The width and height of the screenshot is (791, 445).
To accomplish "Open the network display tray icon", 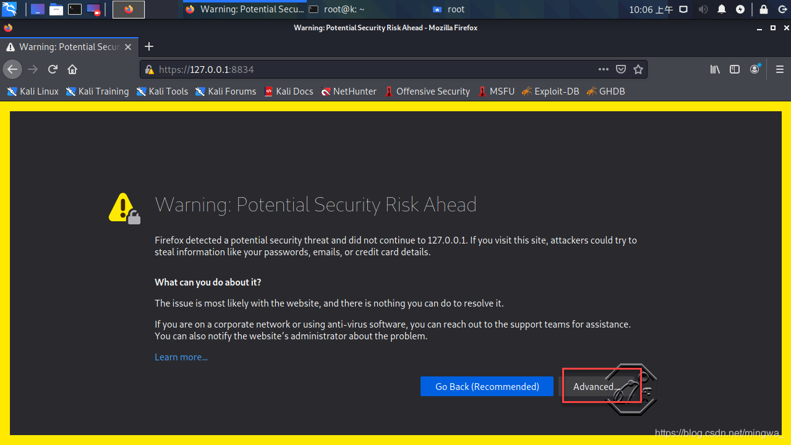I will [x=683, y=9].
